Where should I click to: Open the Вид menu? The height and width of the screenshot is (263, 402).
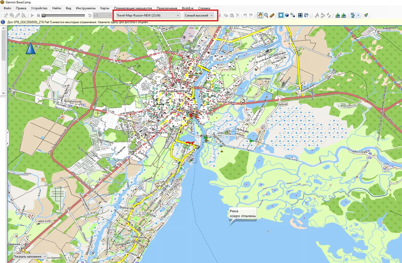coord(68,8)
